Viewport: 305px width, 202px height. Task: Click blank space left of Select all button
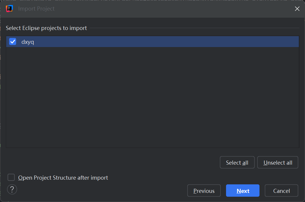(x=117, y=163)
